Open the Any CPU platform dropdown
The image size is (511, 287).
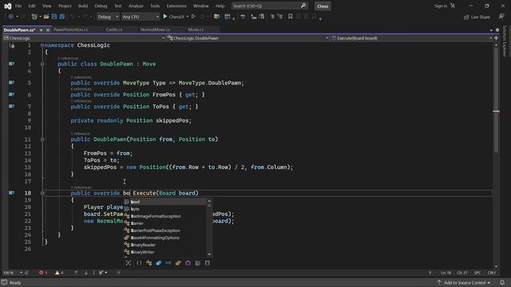tap(141, 17)
